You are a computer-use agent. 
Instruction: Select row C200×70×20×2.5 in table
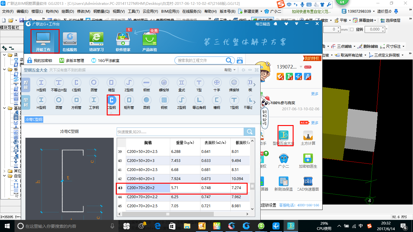coord(184,206)
